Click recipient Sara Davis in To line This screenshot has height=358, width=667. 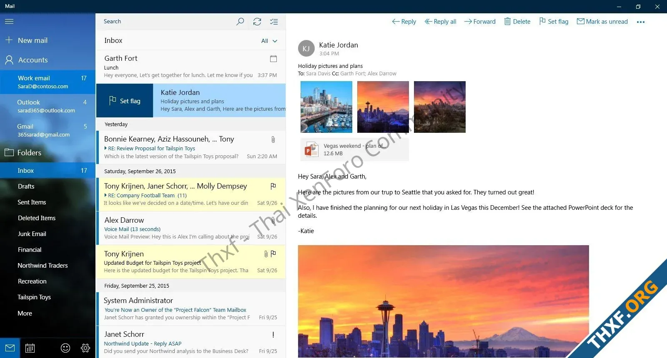tap(318, 74)
